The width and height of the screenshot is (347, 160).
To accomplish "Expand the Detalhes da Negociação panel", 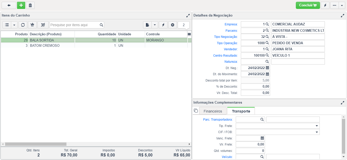I will pos(342,15).
